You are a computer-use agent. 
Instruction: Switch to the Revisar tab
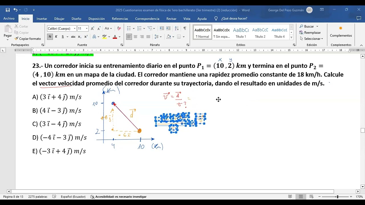171,19
